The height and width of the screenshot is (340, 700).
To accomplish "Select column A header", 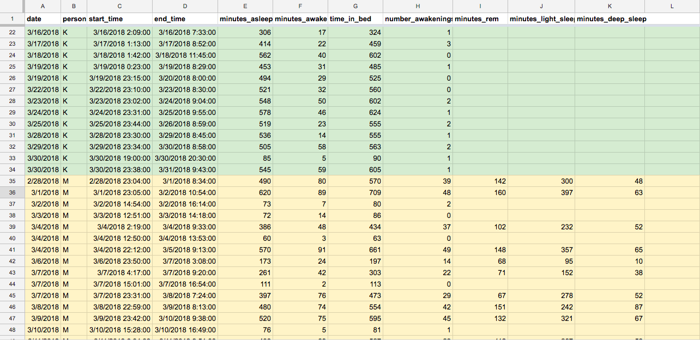I will point(43,6).
